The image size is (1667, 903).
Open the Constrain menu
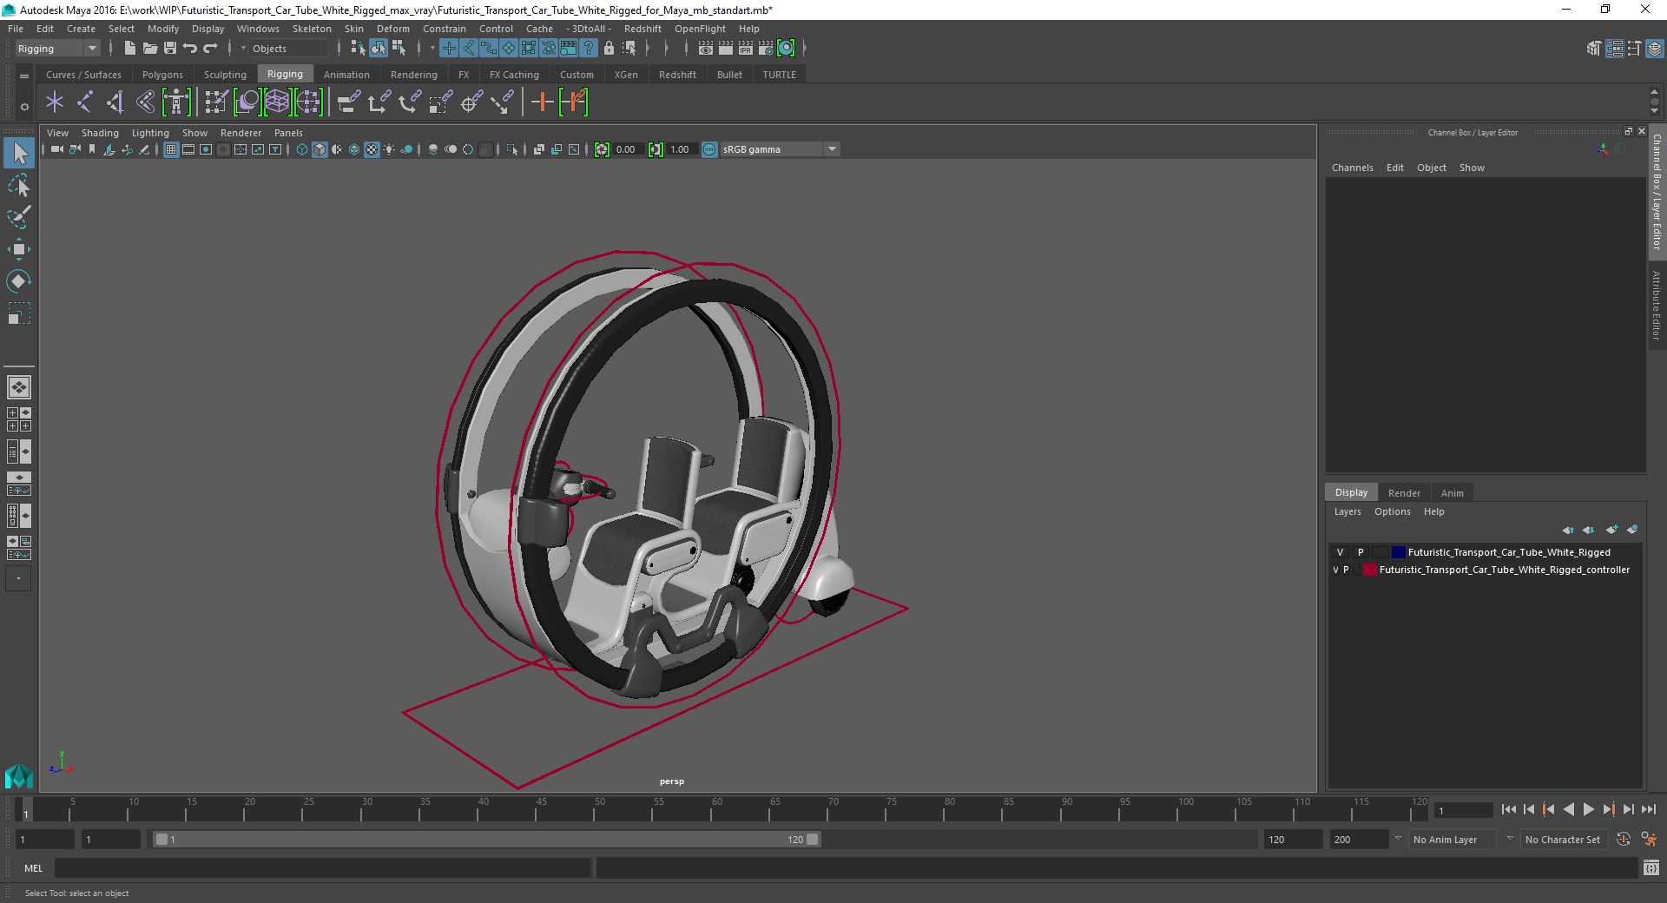[x=444, y=29]
